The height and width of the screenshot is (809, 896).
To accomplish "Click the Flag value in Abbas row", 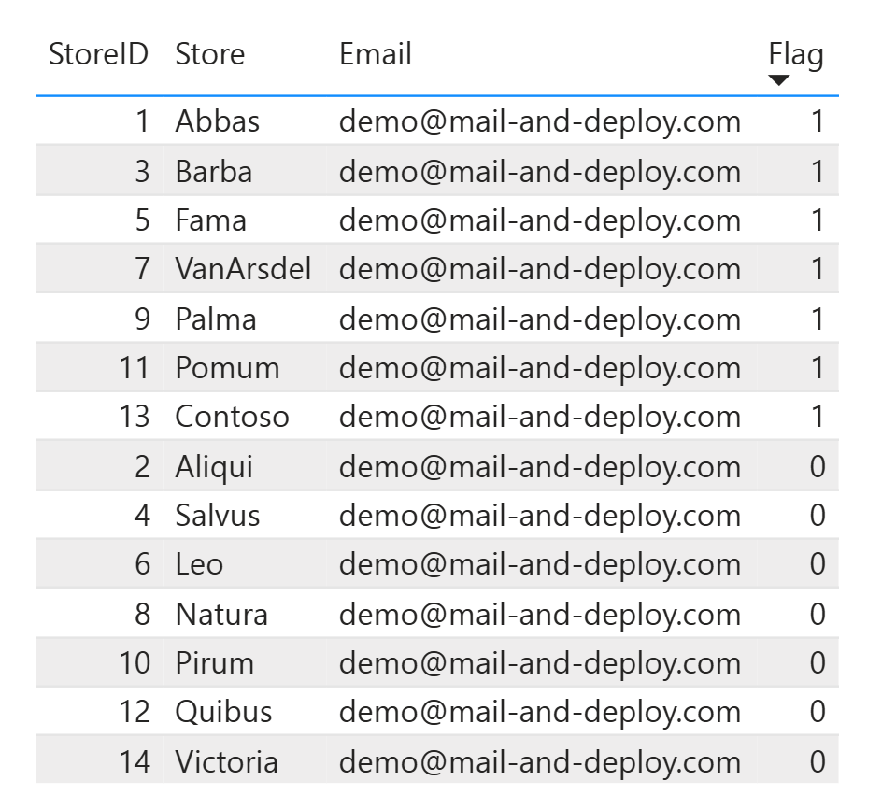I will pyautogui.click(x=818, y=122).
